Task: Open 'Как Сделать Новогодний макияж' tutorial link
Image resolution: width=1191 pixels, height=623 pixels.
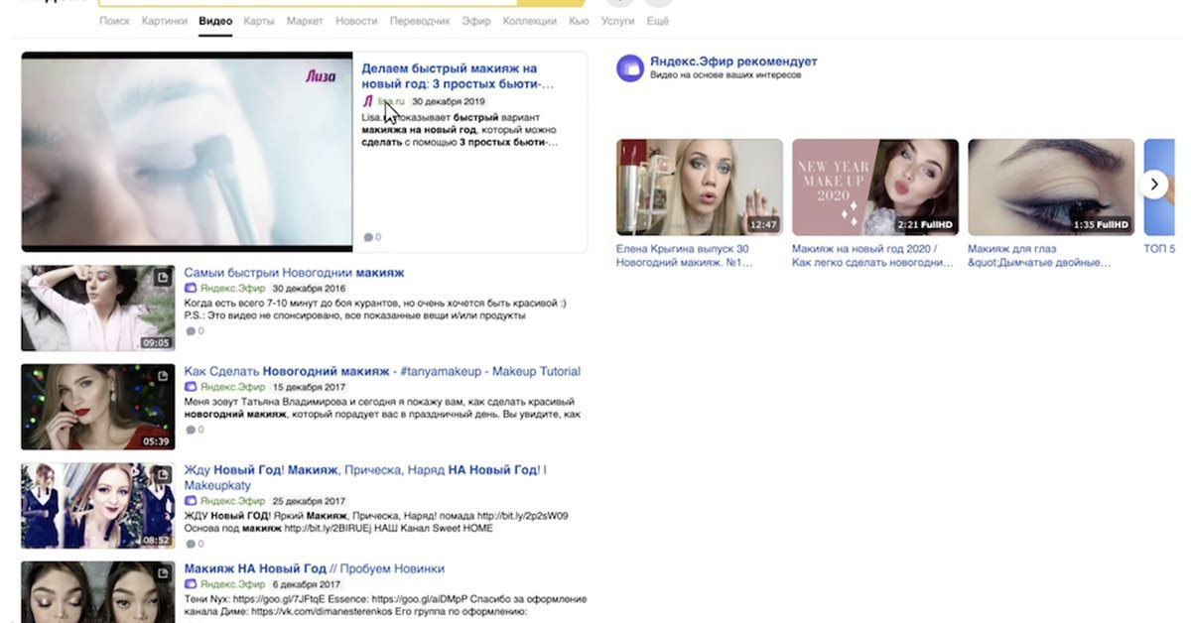Action: [x=382, y=371]
